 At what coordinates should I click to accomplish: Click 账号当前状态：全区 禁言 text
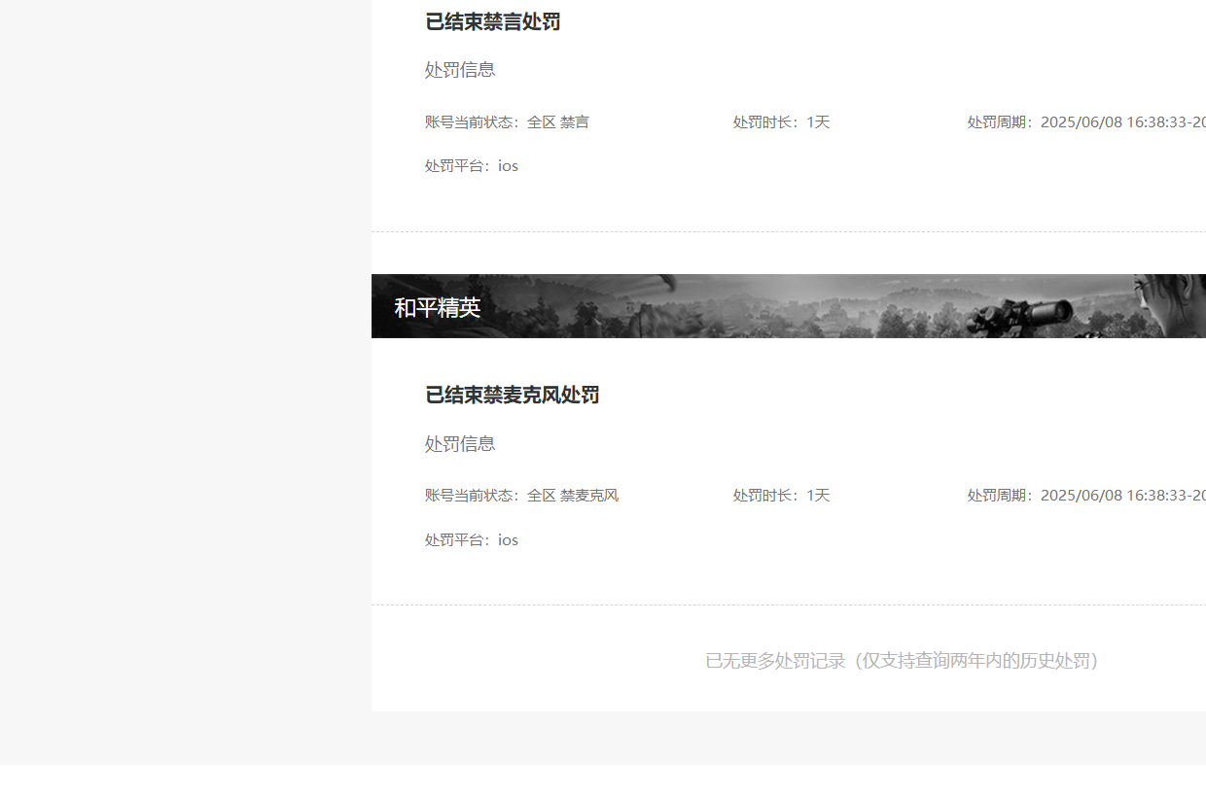click(507, 122)
